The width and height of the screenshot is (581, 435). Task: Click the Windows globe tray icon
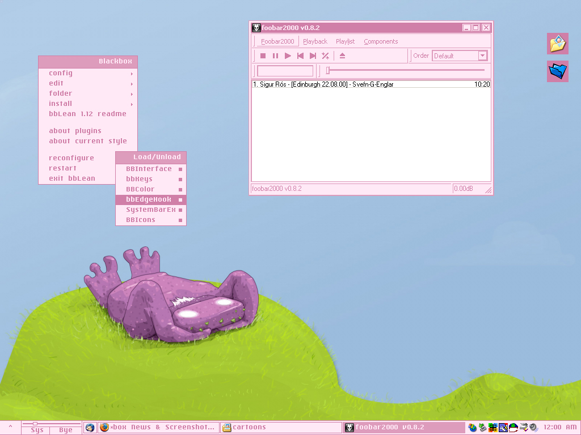472,428
